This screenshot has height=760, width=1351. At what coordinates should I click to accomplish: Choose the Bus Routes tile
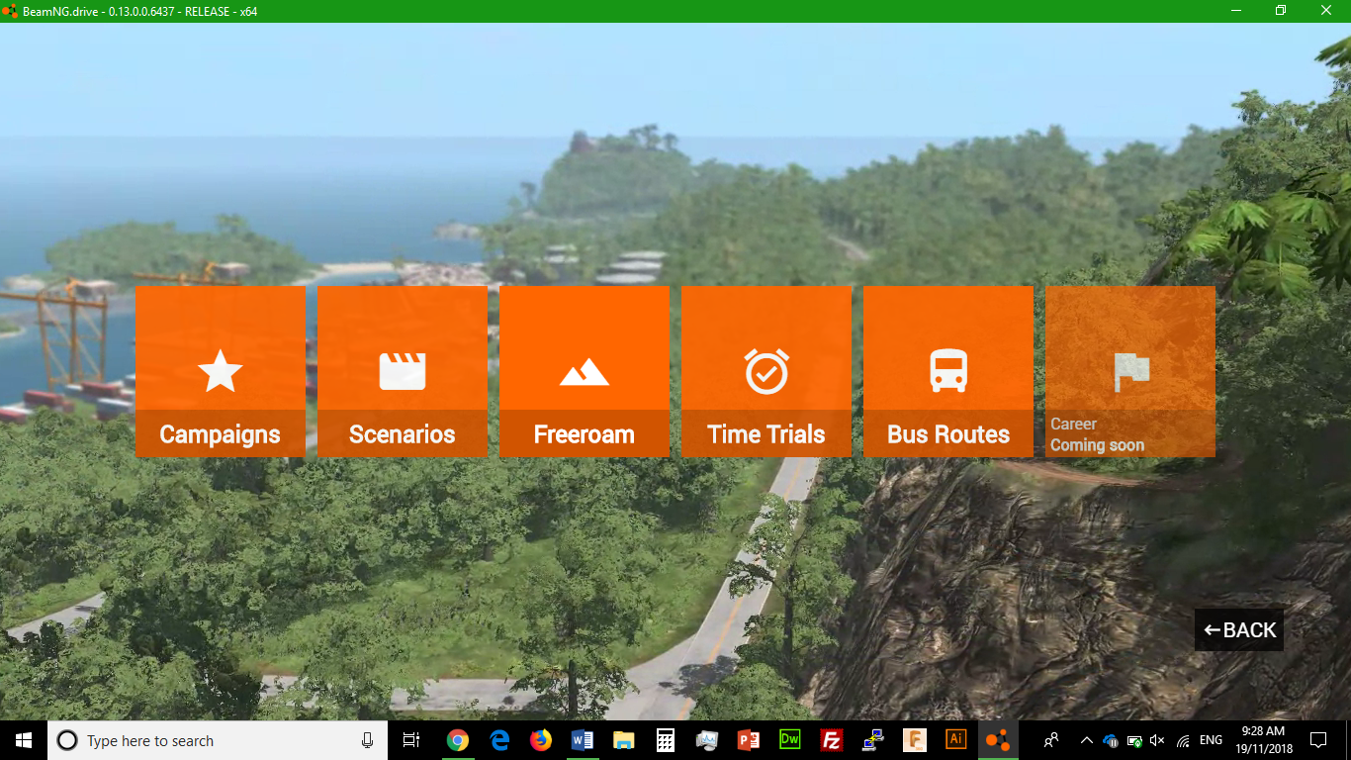[948, 371]
